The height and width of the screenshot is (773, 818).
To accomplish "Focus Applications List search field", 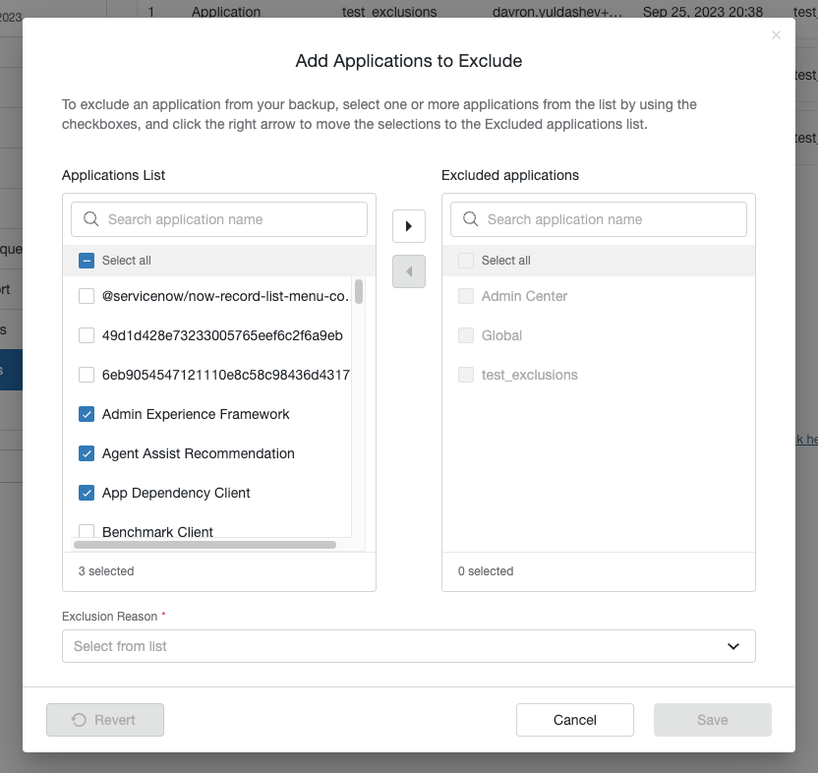I will pyautogui.click(x=219, y=219).
